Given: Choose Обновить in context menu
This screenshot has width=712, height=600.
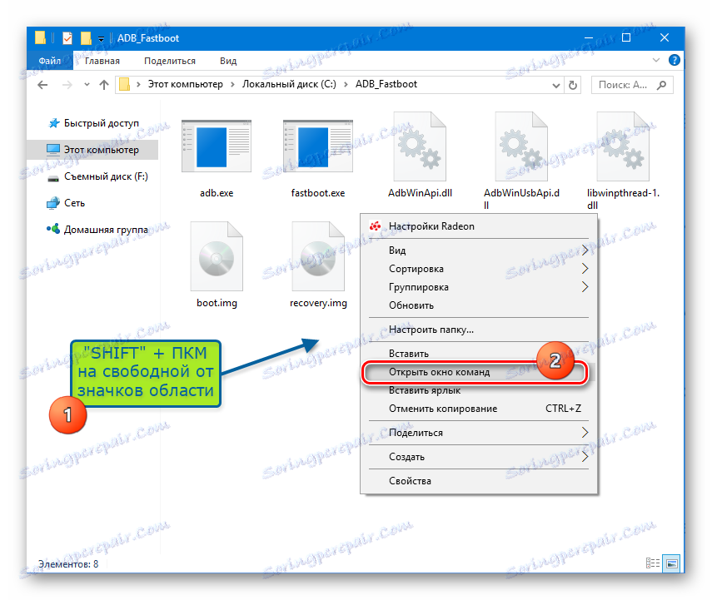Looking at the screenshot, I should pos(479,305).
